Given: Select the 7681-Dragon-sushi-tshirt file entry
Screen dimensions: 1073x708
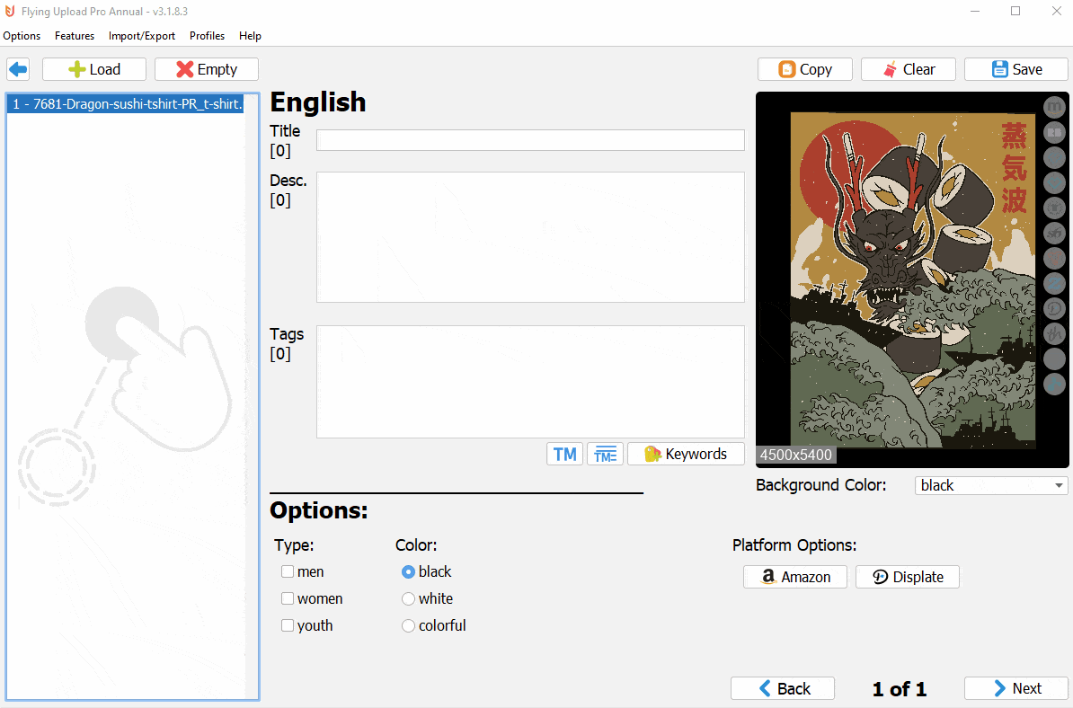Looking at the screenshot, I should click(x=126, y=104).
